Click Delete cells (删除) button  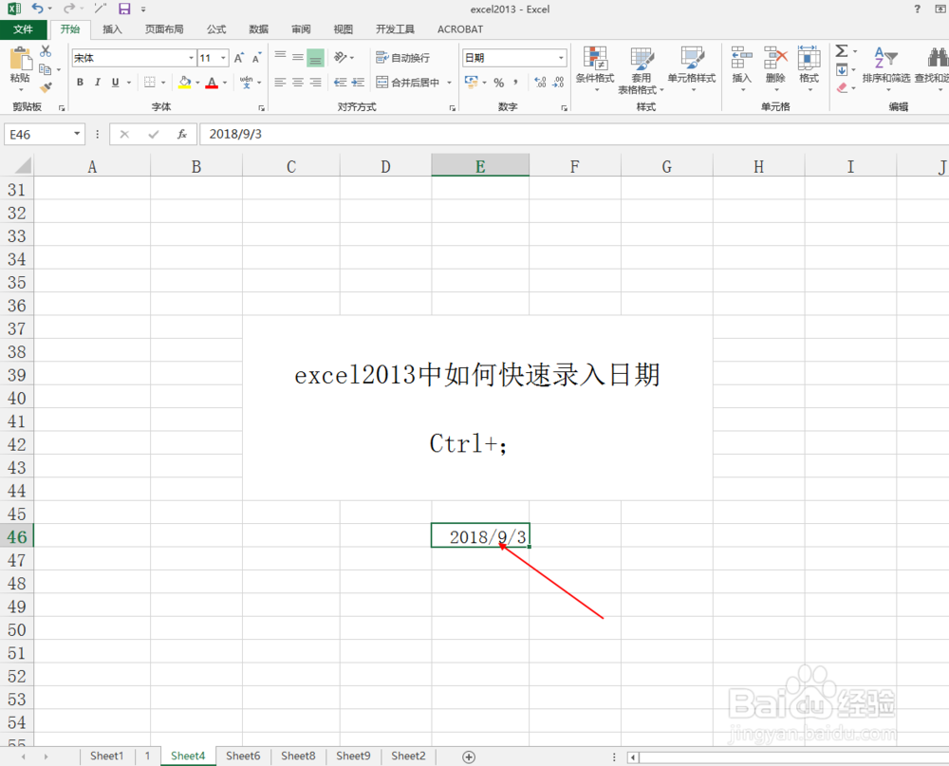(775, 69)
